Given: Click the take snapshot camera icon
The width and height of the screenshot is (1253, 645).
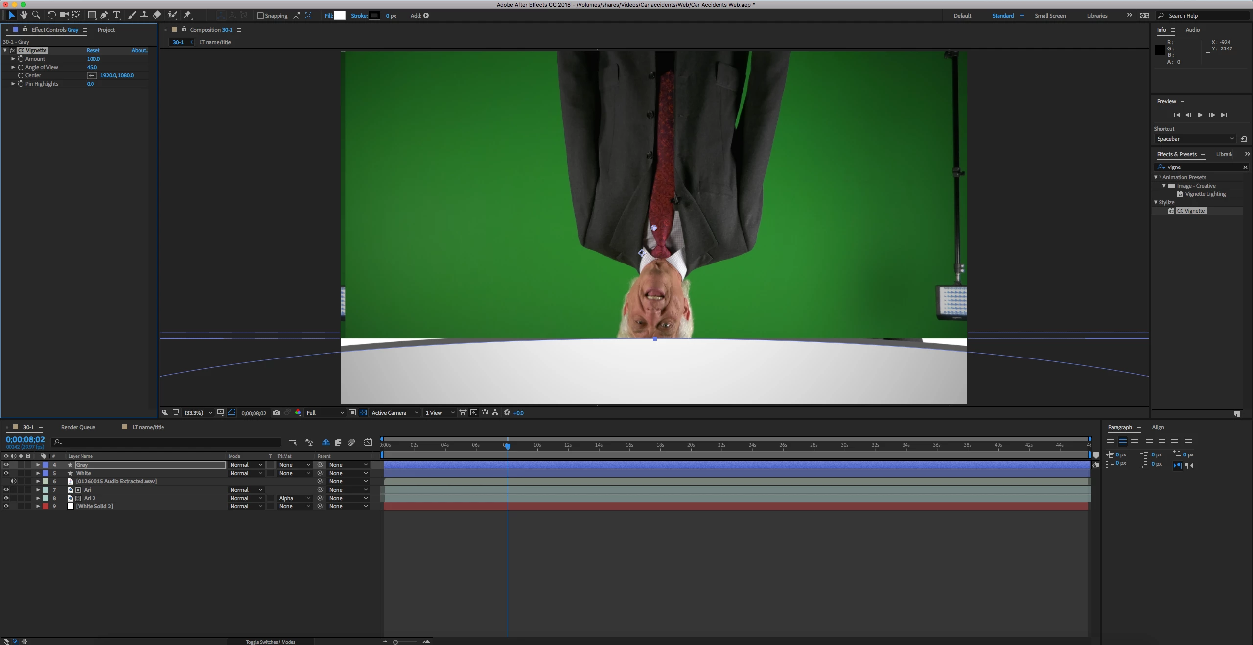Looking at the screenshot, I should [x=277, y=413].
